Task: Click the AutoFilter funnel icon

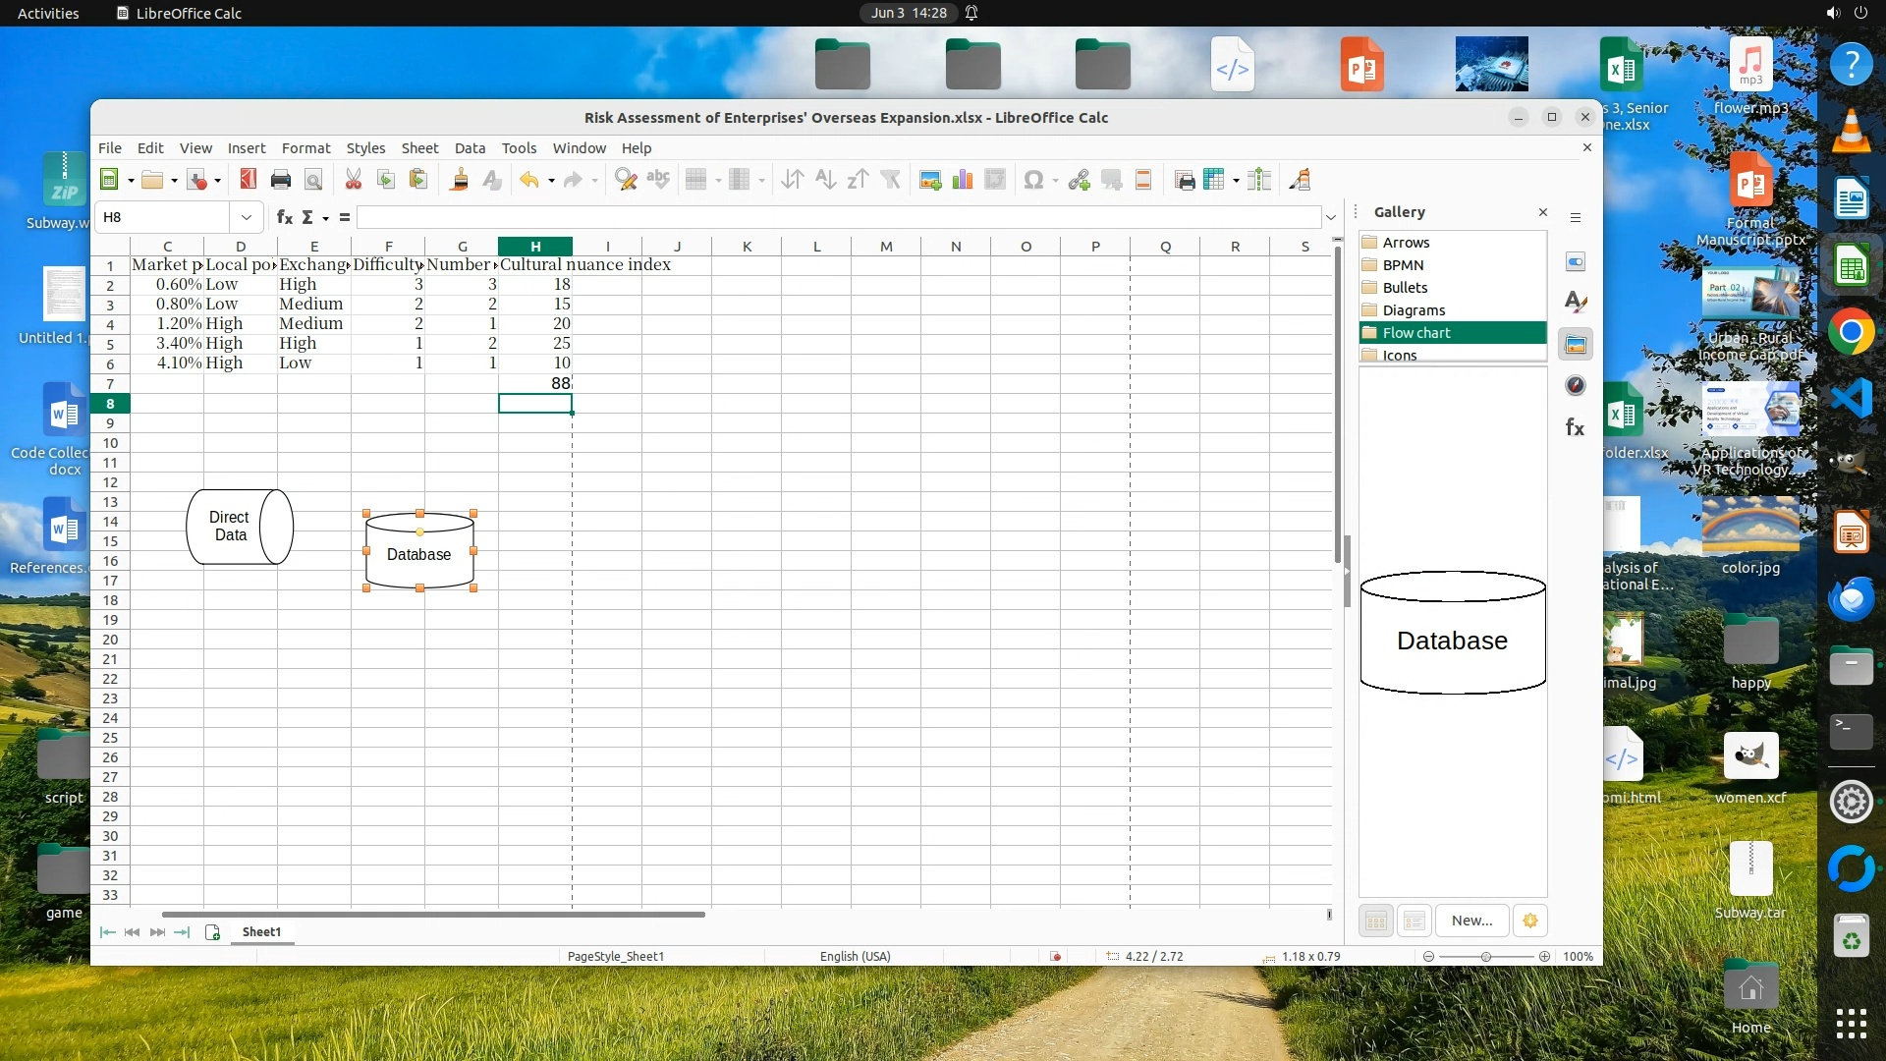Action: 890,180
